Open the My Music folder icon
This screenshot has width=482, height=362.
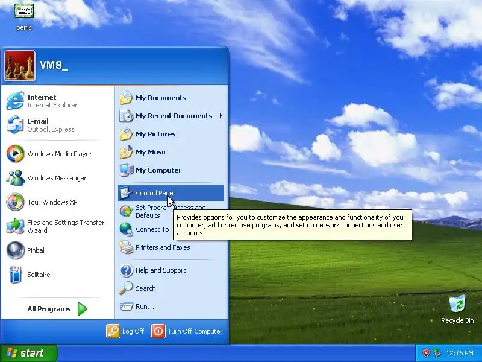click(x=126, y=152)
